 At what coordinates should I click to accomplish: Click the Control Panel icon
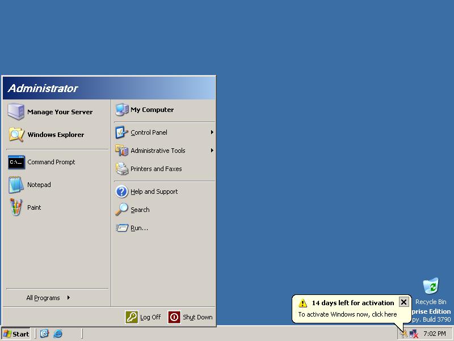click(121, 132)
